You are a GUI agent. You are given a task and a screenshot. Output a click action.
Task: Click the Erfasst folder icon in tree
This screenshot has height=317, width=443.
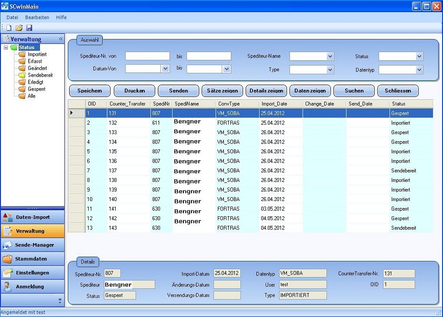[x=22, y=61]
